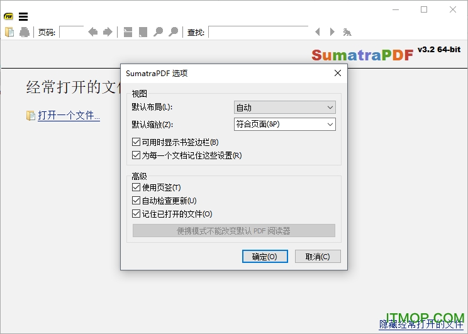This screenshot has width=468, height=334.
Task: Confirm options with 确定 button
Action: pos(265,257)
